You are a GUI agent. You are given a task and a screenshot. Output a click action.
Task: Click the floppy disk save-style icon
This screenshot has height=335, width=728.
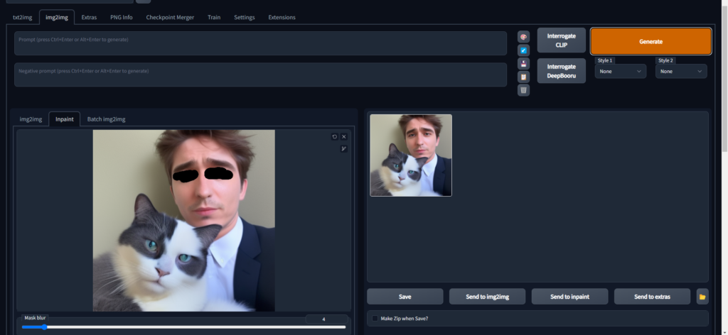[x=523, y=63]
